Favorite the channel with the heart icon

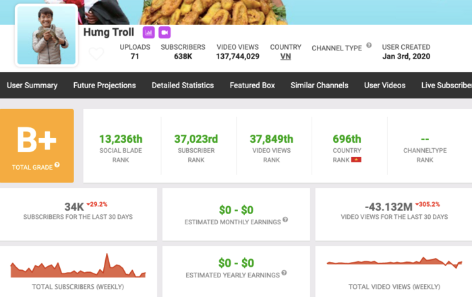[x=96, y=53]
